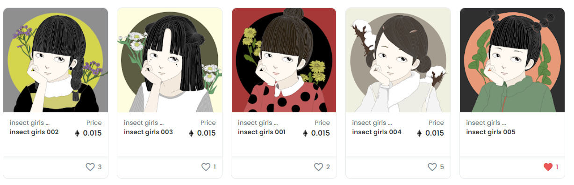Click the 0.015 price on insect girls 001
Screen dimensions: 574x185
(320, 133)
